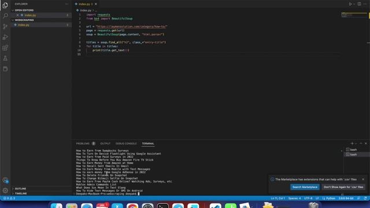Open editor more actions ellipsis at top right
This screenshot has width=370, height=208.
pyautogui.click(x=365, y=4)
